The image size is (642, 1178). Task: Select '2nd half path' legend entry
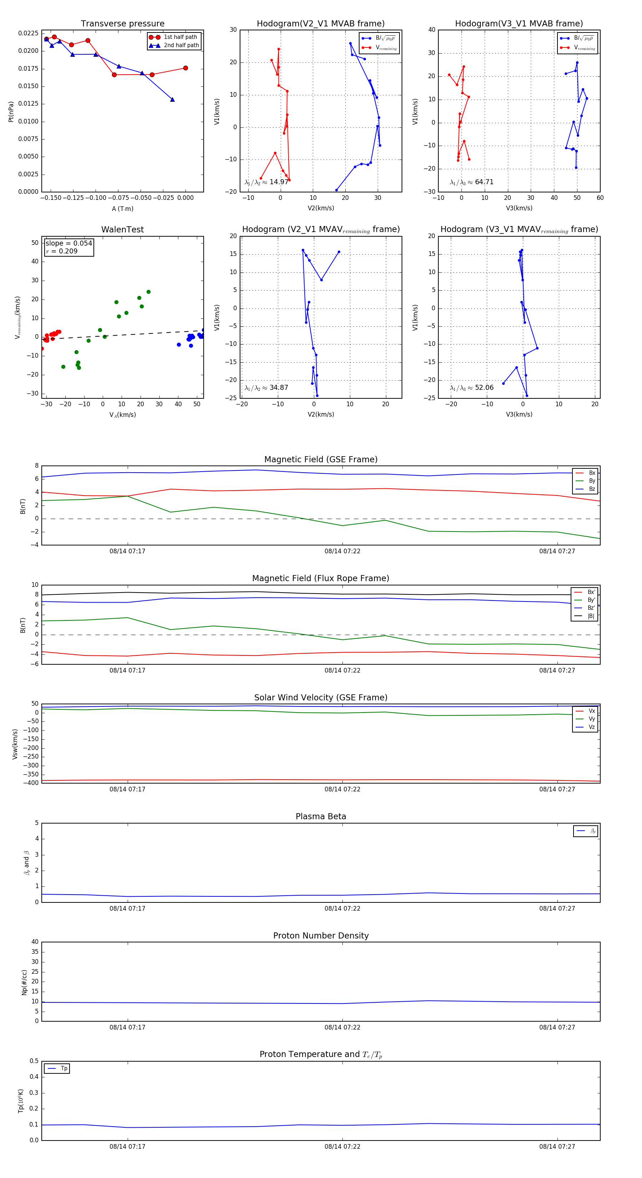click(174, 45)
